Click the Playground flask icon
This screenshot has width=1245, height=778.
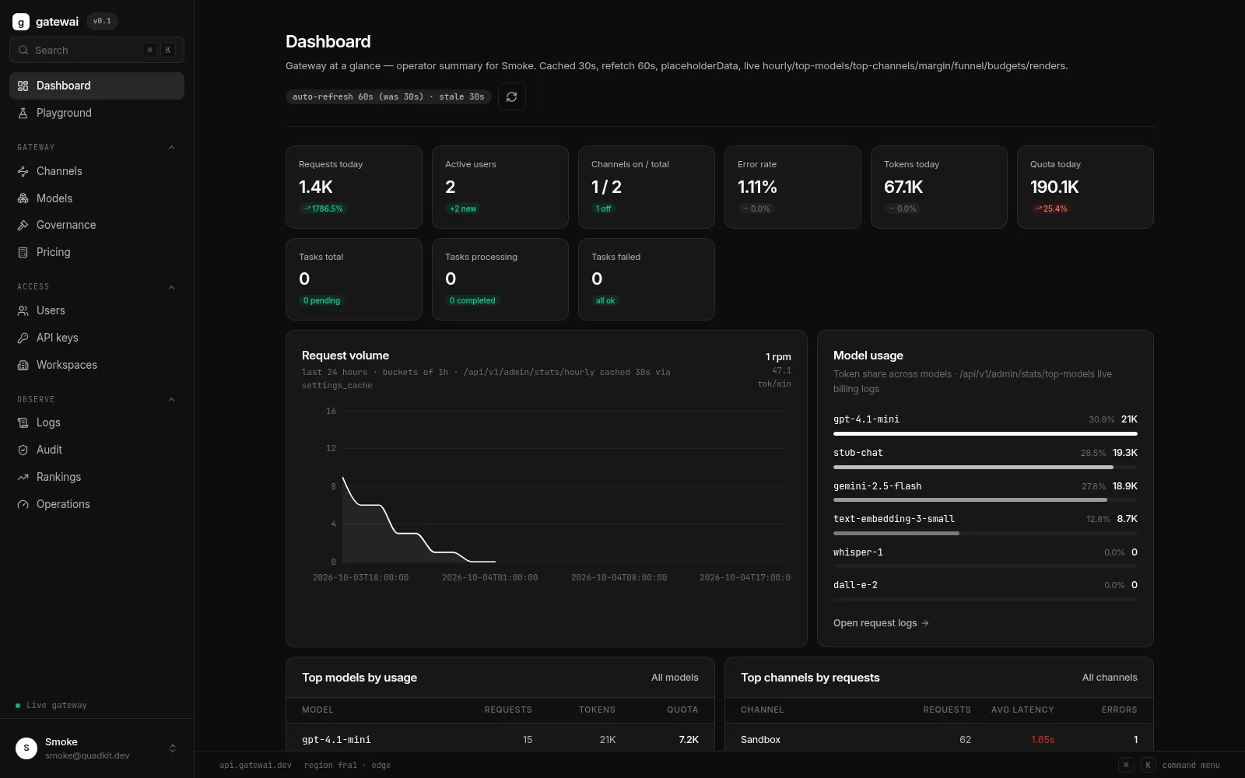23,113
